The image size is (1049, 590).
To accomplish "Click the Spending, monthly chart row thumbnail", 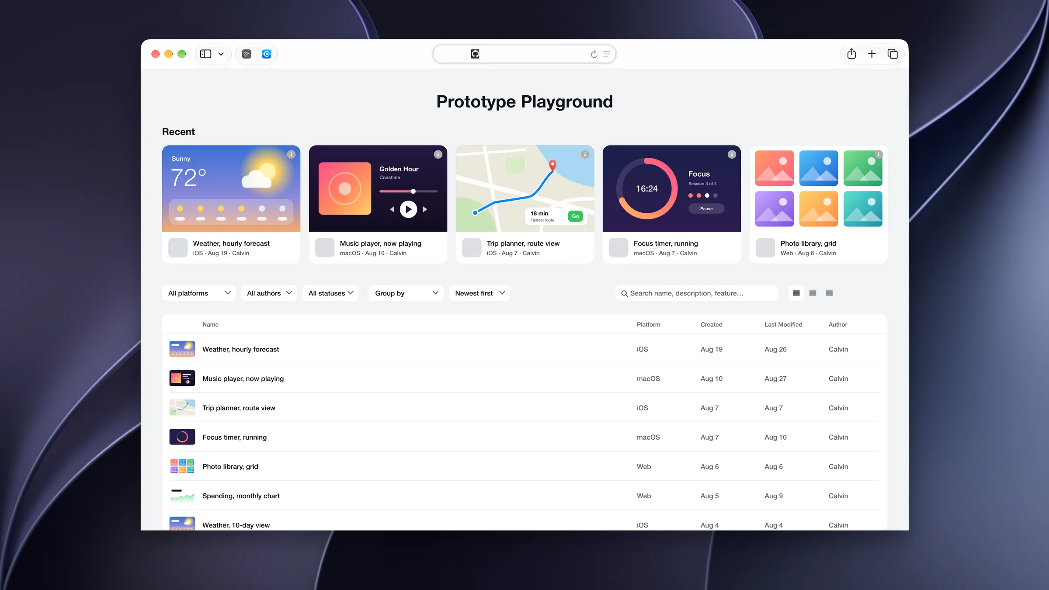I will click(x=182, y=495).
